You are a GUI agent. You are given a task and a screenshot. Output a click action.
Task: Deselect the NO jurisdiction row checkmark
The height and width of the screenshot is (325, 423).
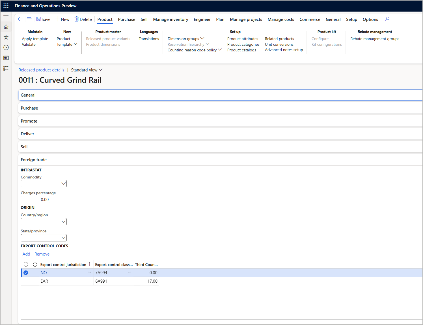click(x=26, y=272)
